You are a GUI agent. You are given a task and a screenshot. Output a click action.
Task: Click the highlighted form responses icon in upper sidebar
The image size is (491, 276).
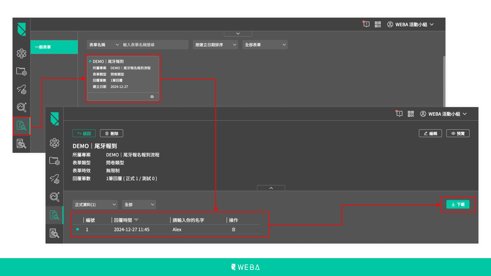[21, 126]
